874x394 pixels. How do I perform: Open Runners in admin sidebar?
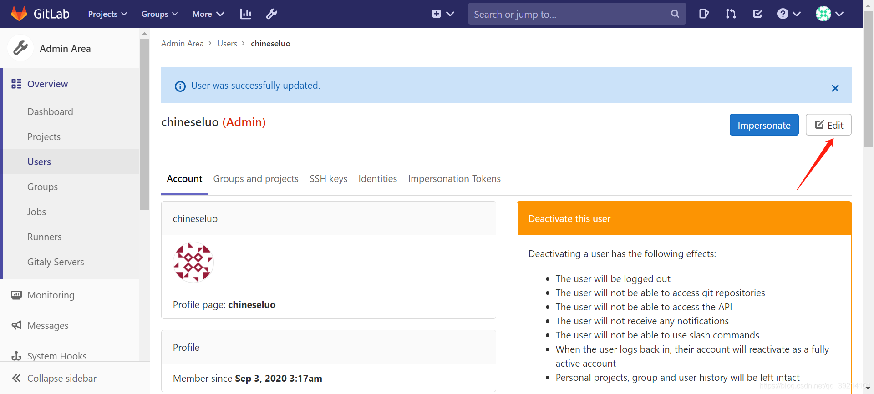44,237
